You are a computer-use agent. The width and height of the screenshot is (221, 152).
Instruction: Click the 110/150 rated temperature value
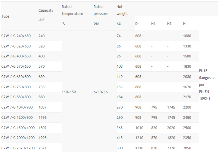tap(69, 92)
